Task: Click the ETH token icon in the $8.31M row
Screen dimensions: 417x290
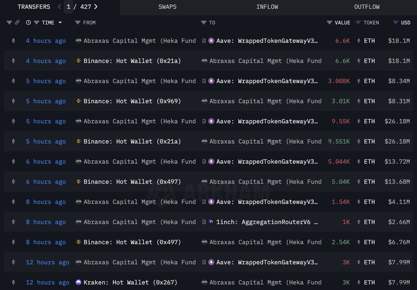Action: [359, 101]
